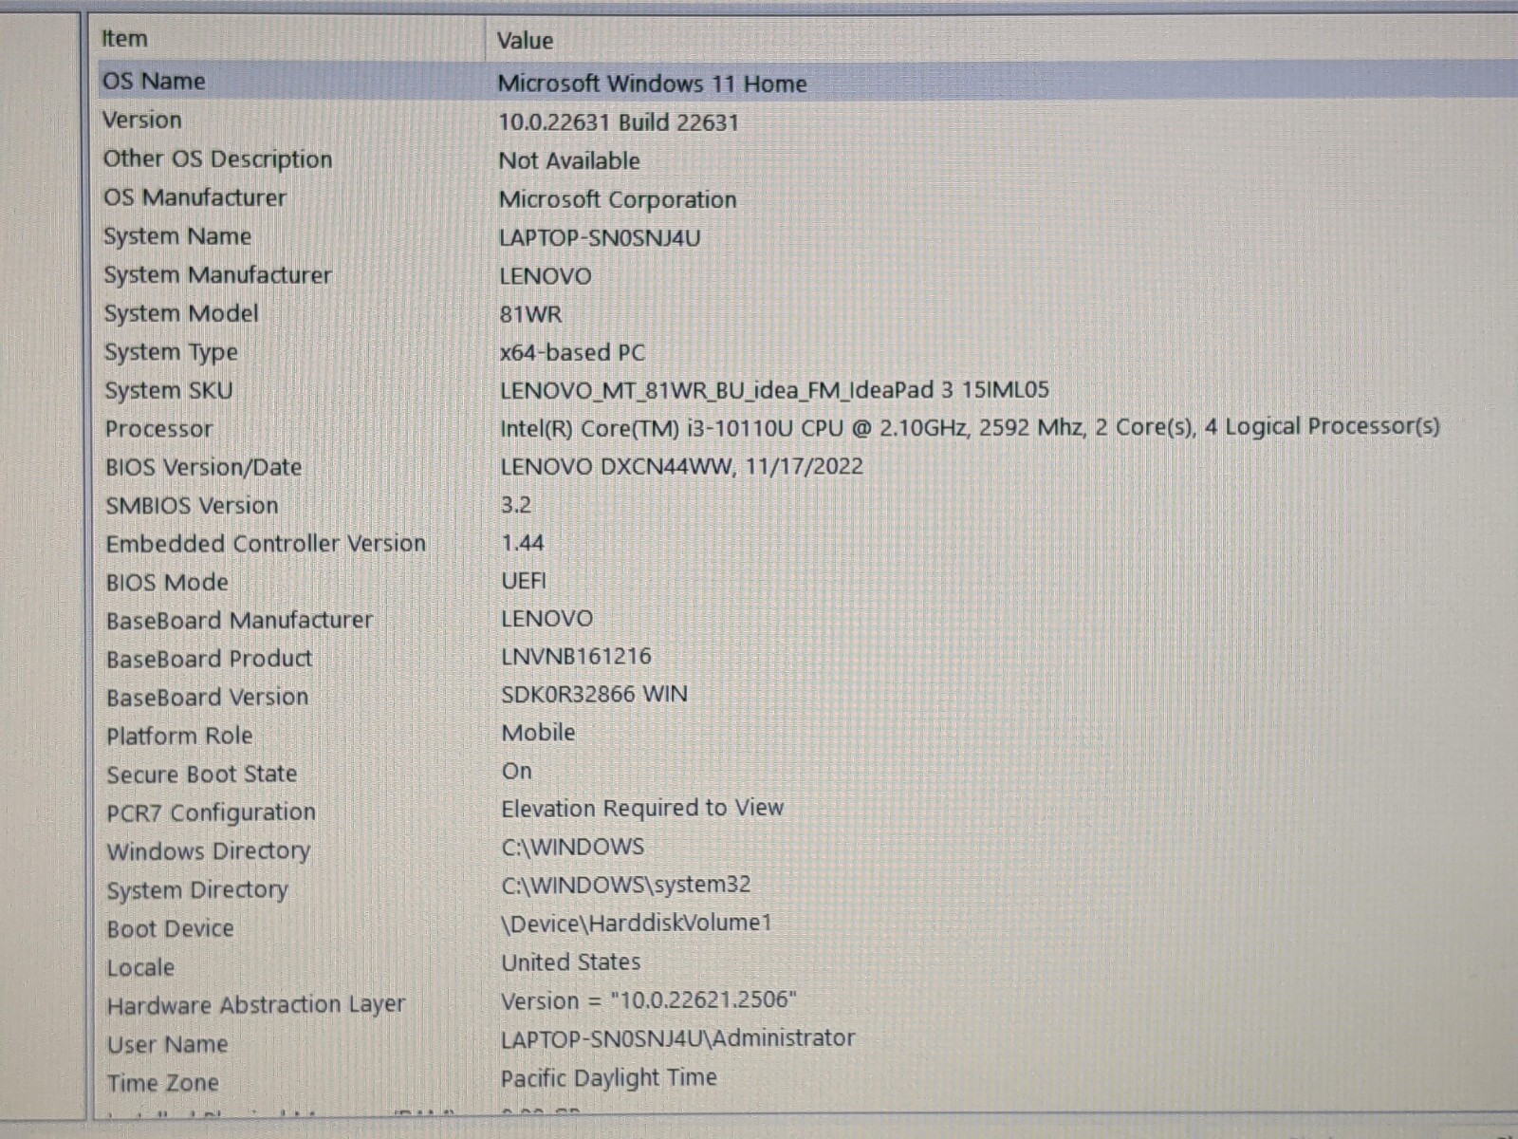The image size is (1518, 1139).
Task: Select the BIOS Version/Date row label
Action: click(x=203, y=467)
